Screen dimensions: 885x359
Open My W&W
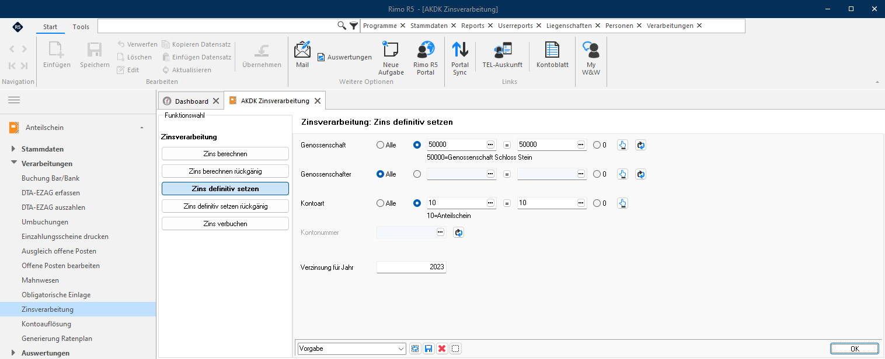(x=591, y=58)
